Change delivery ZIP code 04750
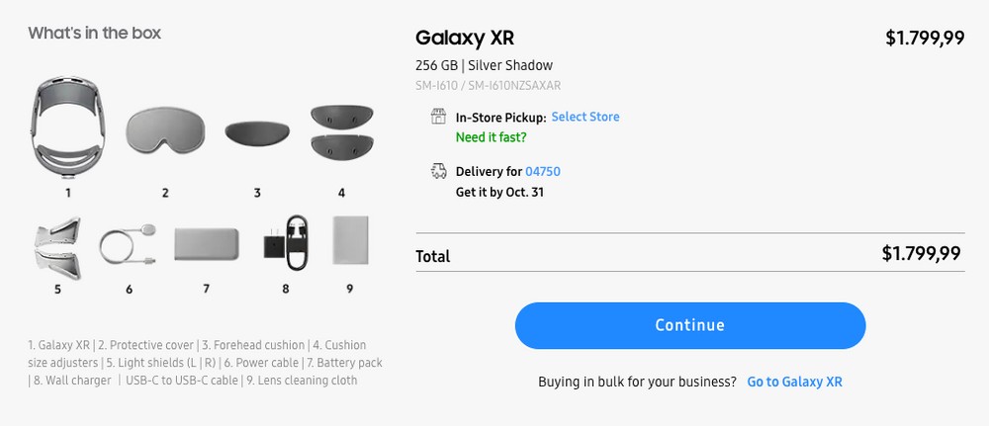989x426 pixels. [543, 172]
